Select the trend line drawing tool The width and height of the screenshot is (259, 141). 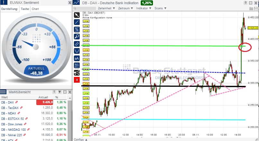pyautogui.click(x=77, y=22)
